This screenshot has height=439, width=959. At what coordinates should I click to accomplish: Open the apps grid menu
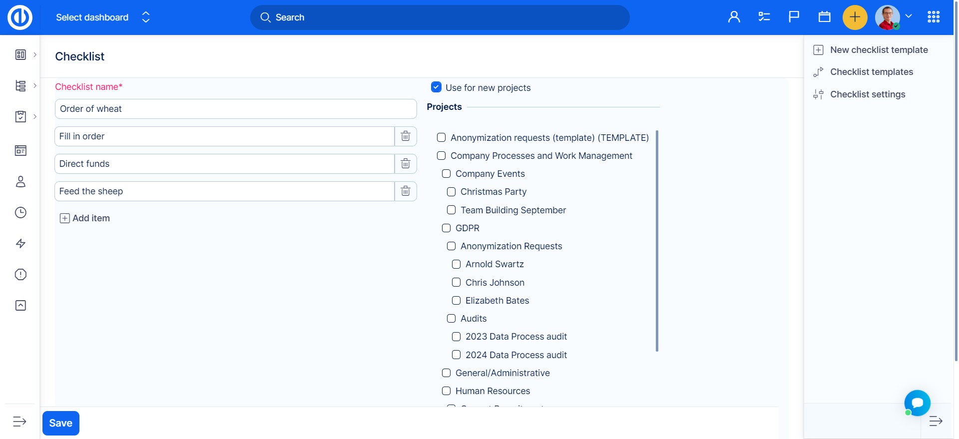933,17
